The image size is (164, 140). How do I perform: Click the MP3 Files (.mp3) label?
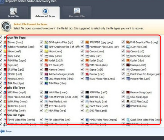tap(17, 93)
